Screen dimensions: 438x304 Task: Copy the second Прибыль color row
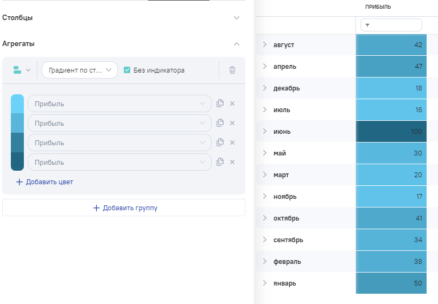[220, 123]
